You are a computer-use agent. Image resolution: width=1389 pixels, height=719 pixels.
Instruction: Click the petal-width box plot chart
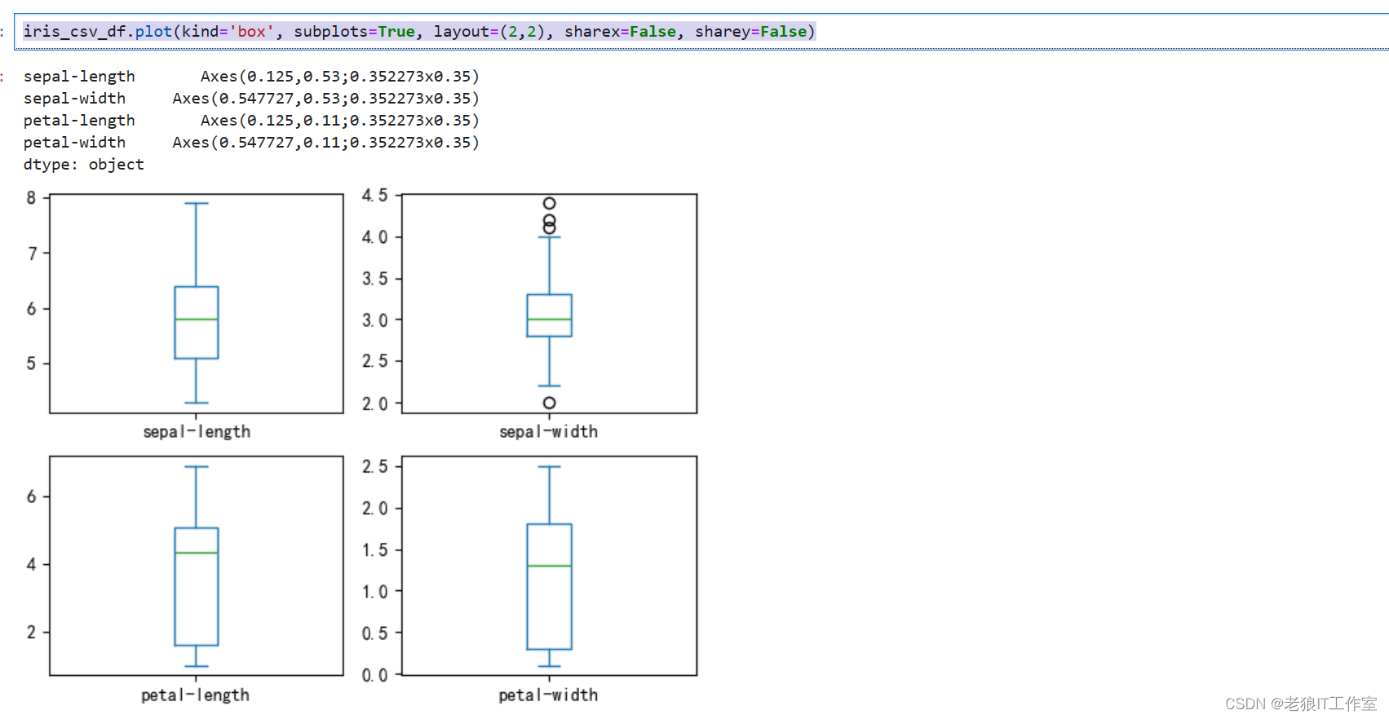(x=550, y=566)
